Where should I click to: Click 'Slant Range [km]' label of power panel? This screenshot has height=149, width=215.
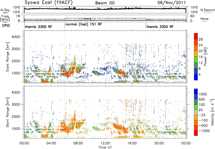tap(8, 57)
